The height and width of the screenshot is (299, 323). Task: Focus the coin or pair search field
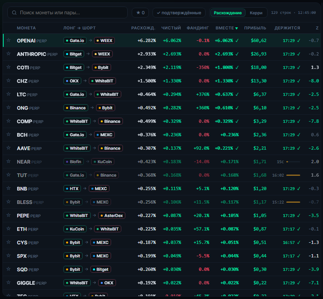point(67,13)
